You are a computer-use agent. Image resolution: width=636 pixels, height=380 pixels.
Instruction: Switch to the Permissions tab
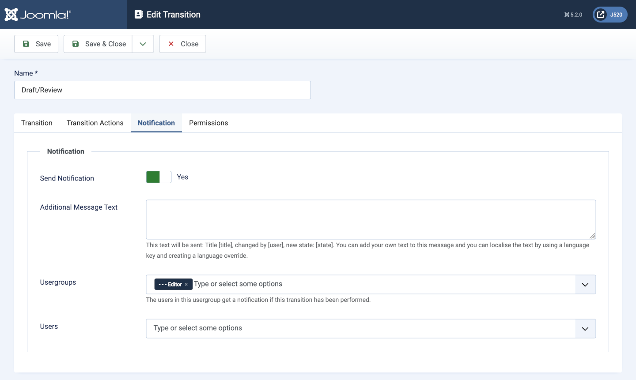(208, 123)
